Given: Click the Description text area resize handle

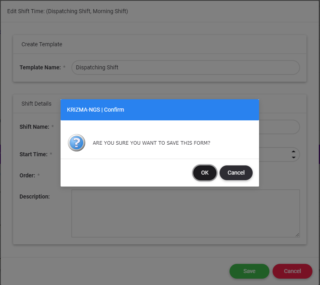Looking at the screenshot, I should point(297,235).
